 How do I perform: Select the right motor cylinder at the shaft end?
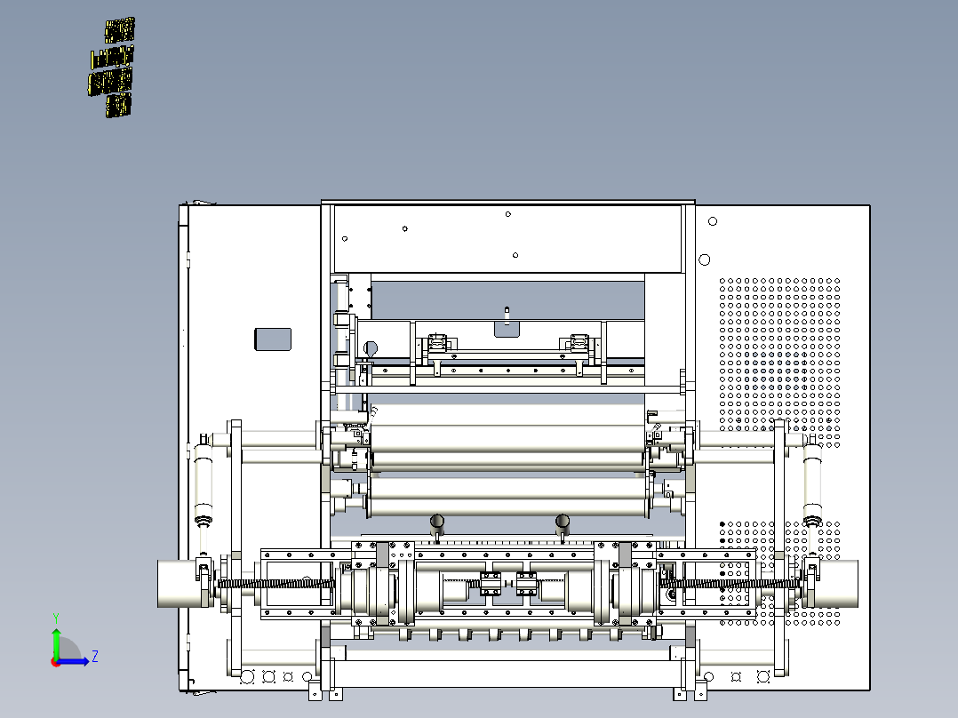(x=838, y=584)
